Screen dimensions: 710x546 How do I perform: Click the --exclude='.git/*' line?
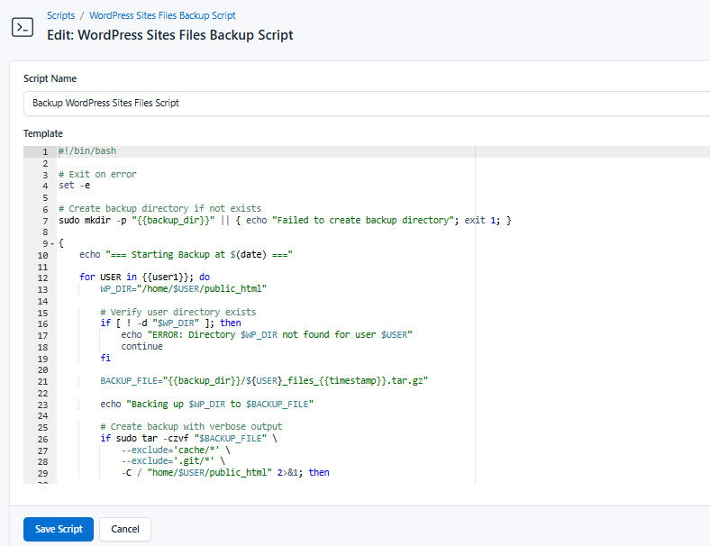(173, 461)
